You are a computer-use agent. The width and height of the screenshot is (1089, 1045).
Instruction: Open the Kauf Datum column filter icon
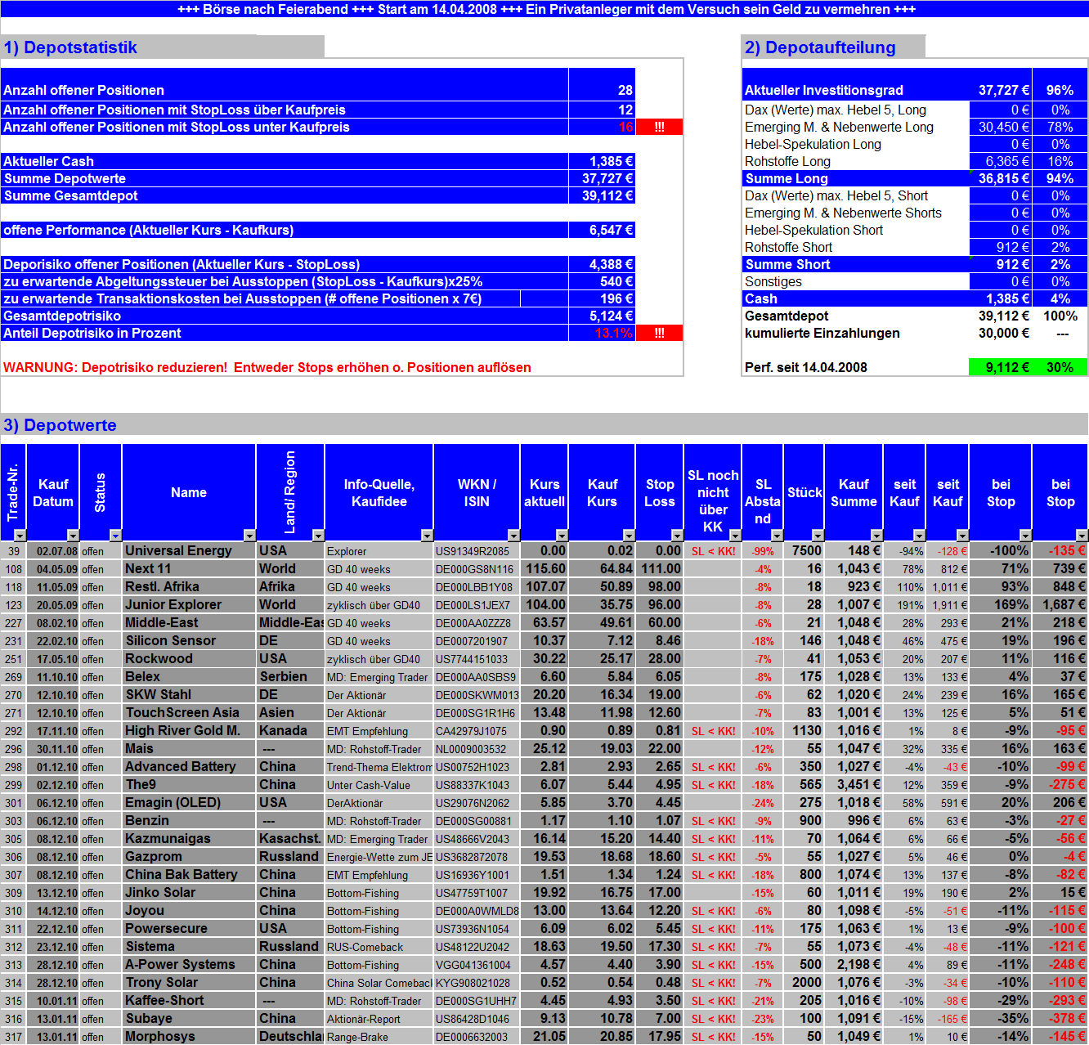pos(74,536)
